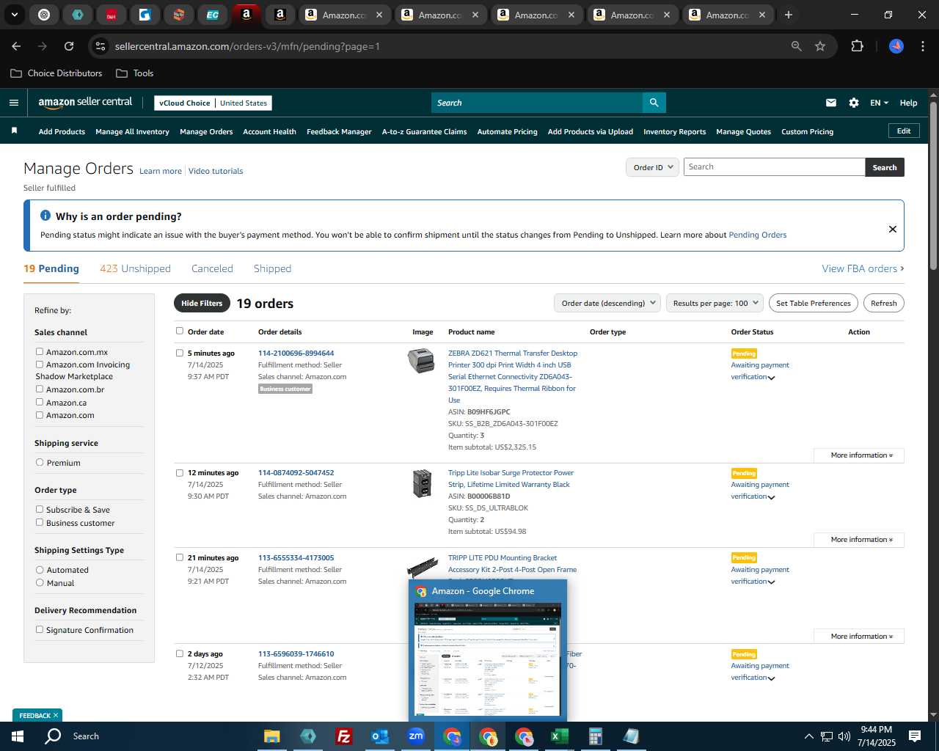Screen dimensions: 939x751
Task: Open FileZilla from the taskbar
Action: (343, 736)
